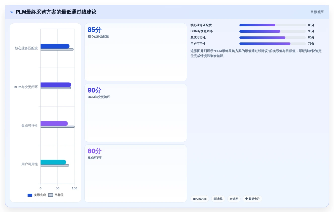Click the x-axis tick label 0
Image resolution: width=334 pixels, height=212 pixels.
[41, 188]
